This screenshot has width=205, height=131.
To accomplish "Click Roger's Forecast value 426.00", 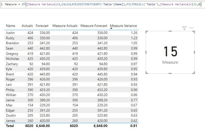I will 45,79.
